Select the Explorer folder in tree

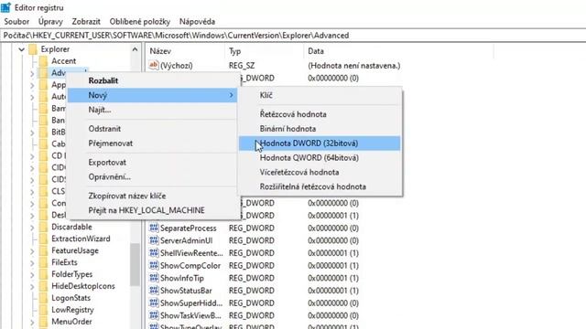(x=55, y=49)
